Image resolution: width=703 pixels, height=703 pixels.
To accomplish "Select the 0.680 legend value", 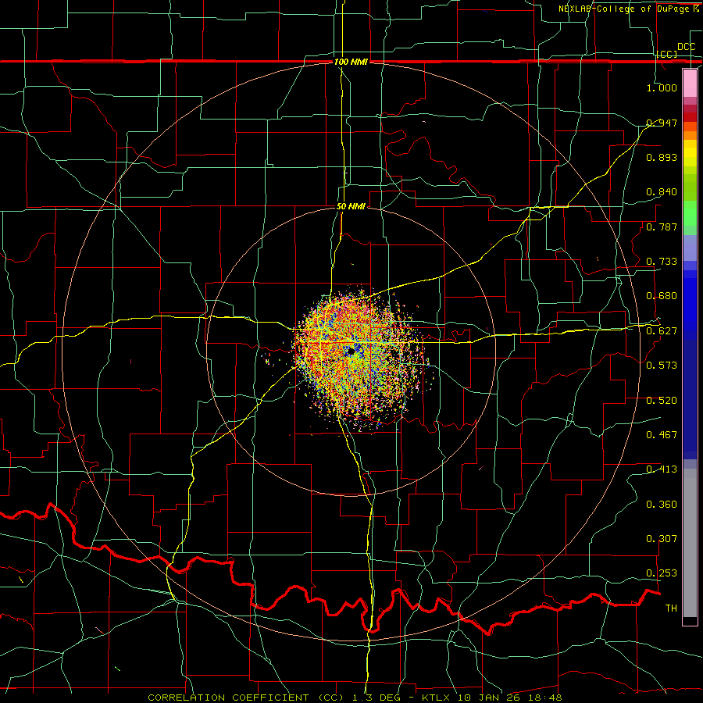I will 662,296.
